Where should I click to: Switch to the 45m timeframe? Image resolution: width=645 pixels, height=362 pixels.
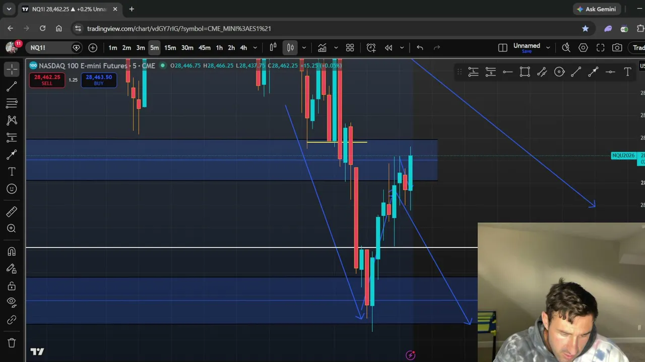click(x=205, y=48)
